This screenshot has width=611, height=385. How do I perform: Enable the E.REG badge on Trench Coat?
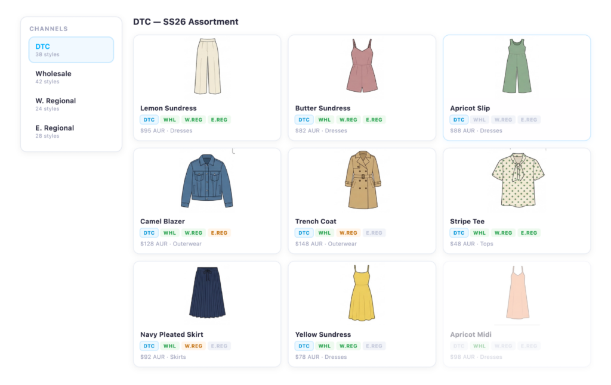point(374,232)
